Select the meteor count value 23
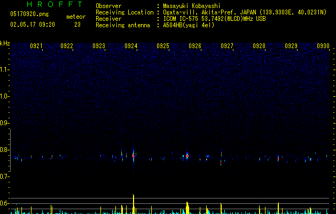Image resolution: width=336 pixels, height=214 pixels. coord(77,25)
